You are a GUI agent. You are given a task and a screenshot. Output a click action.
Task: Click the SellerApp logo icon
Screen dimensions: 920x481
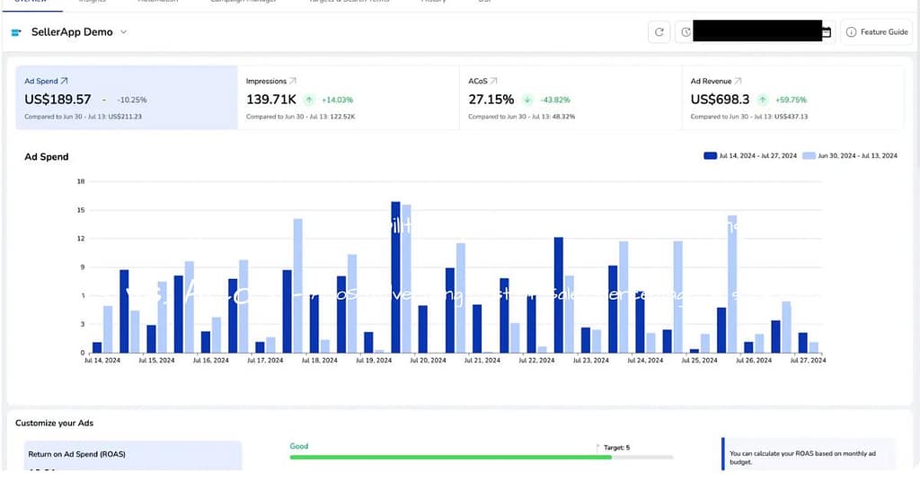tap(15, 32)
